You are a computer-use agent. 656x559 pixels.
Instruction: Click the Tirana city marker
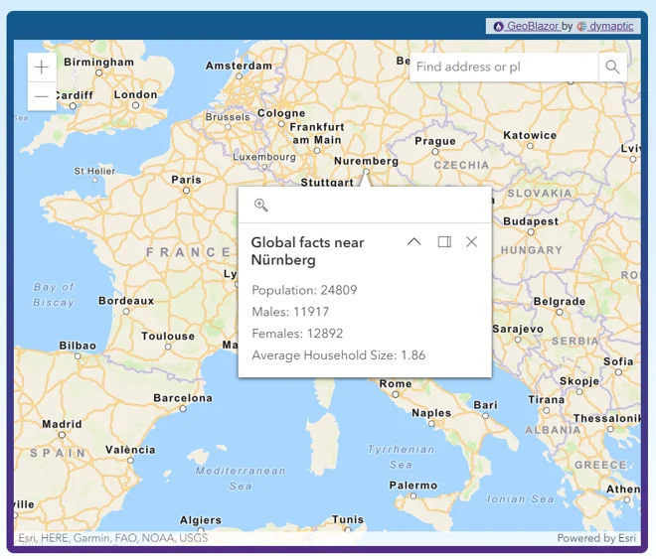pyautogui.click(x=546, y=410)
